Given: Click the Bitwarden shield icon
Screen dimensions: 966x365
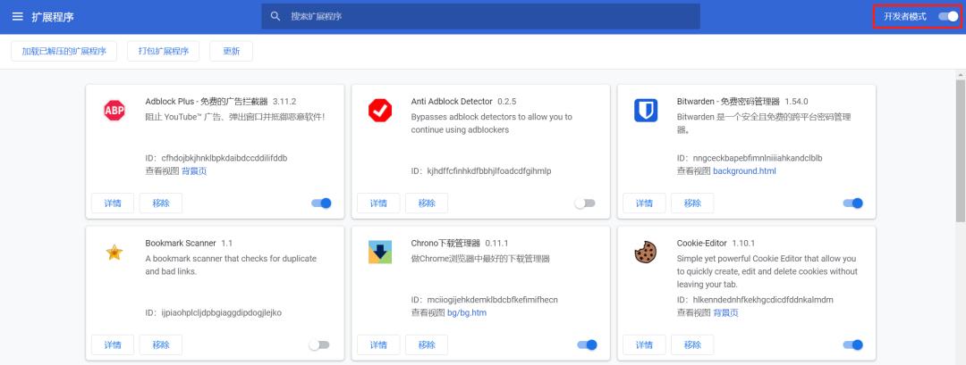Looking at the screenshot, I should (x=646, y=111).
